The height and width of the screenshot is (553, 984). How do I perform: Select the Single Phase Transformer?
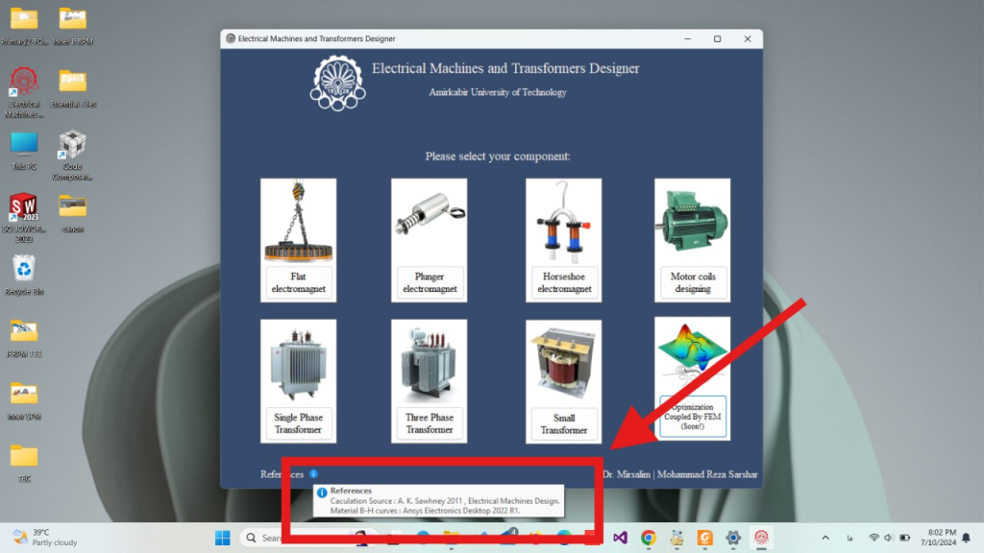tap(298, 423)
